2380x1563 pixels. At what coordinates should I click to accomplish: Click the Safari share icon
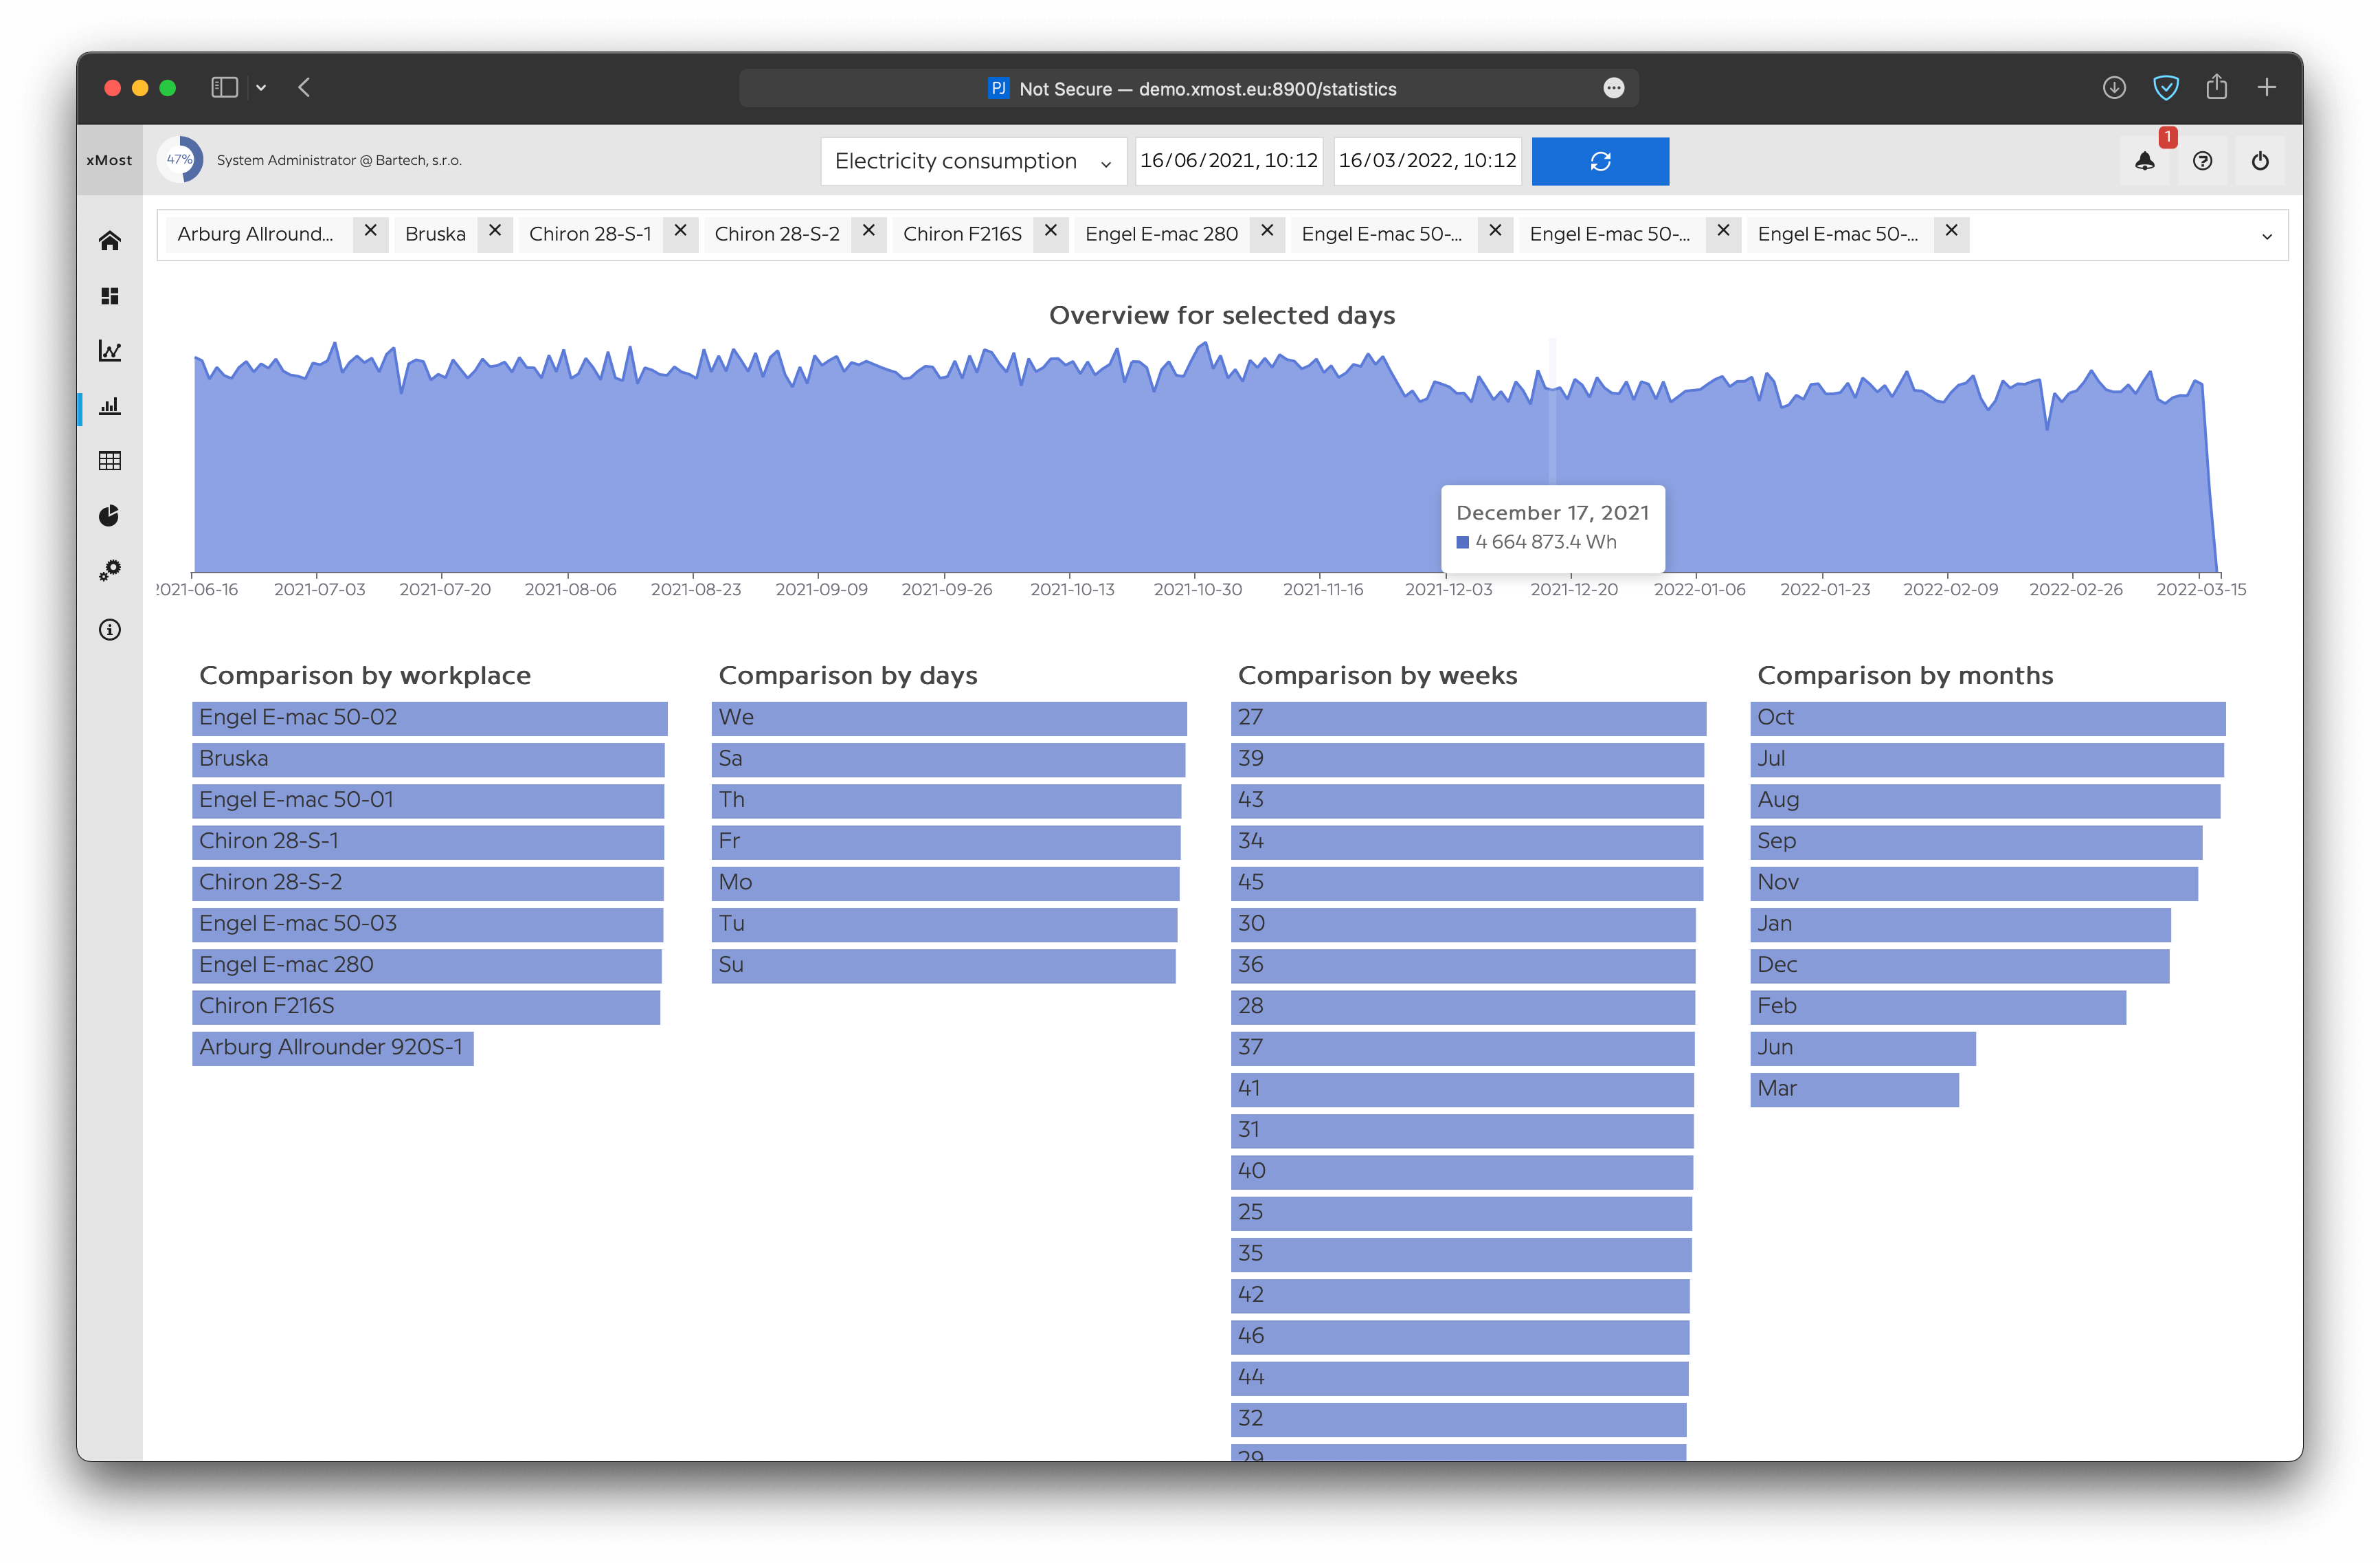click(x=2216, y=88)
